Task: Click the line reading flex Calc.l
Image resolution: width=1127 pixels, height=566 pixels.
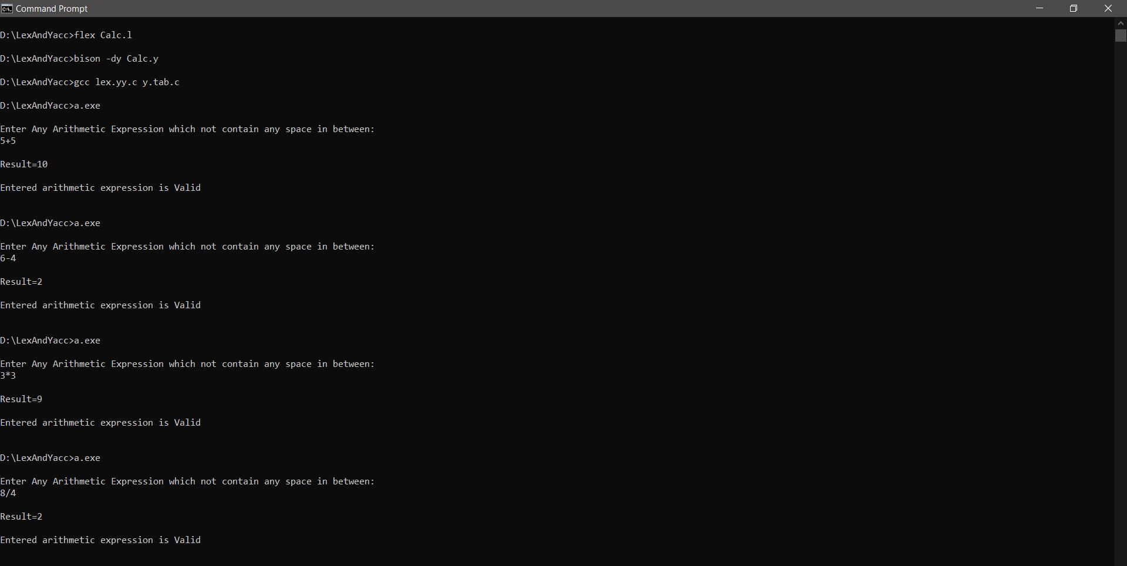Action: click(66, 35)
